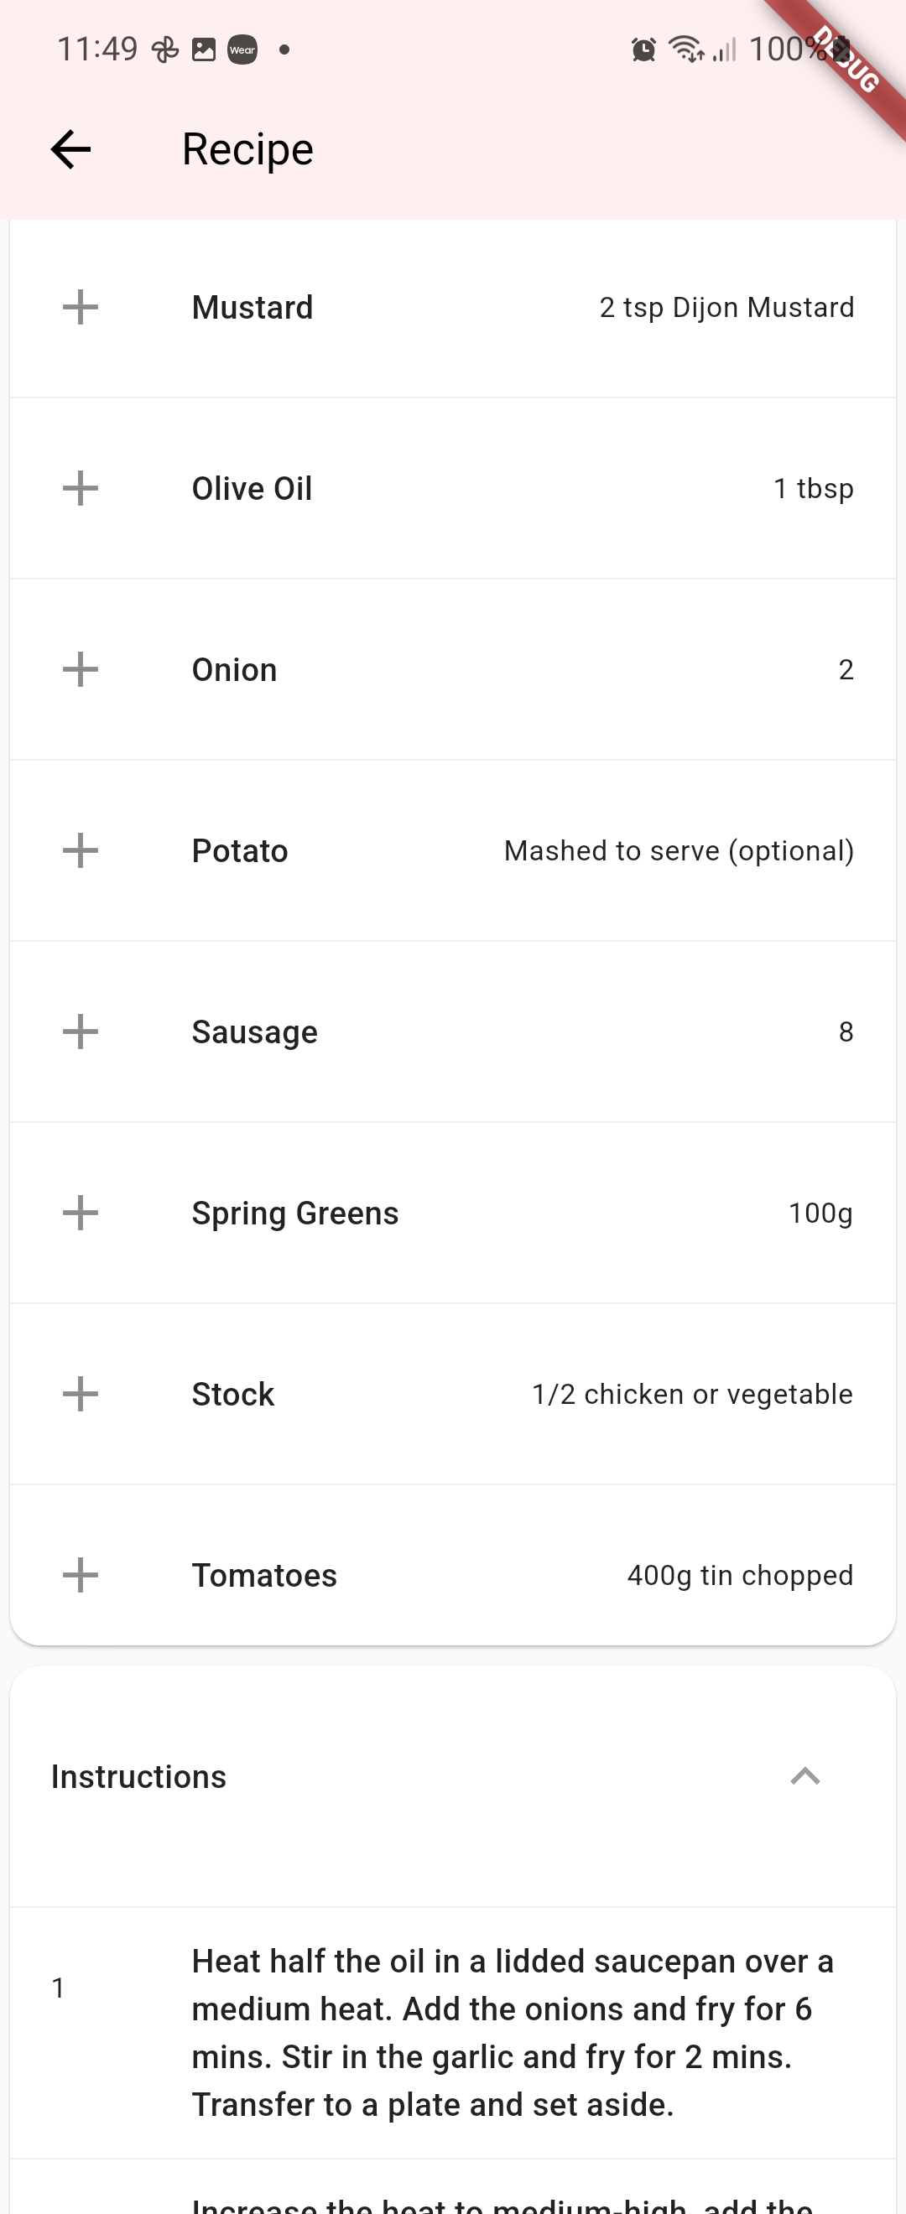The height and width of the screenshot is (2214, 906).
Task: Tap the 'Mashed to serve (optional)' note
Action: pos(678,851)
